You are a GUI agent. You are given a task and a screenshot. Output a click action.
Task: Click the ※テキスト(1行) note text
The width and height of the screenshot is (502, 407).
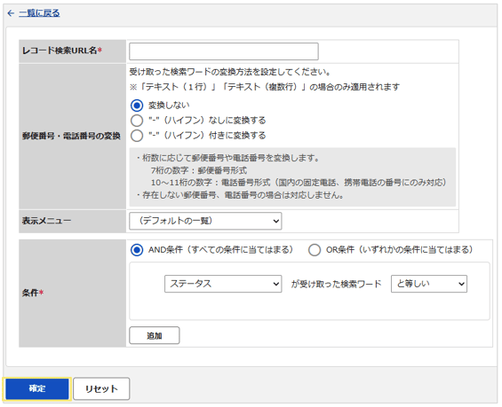265,87
